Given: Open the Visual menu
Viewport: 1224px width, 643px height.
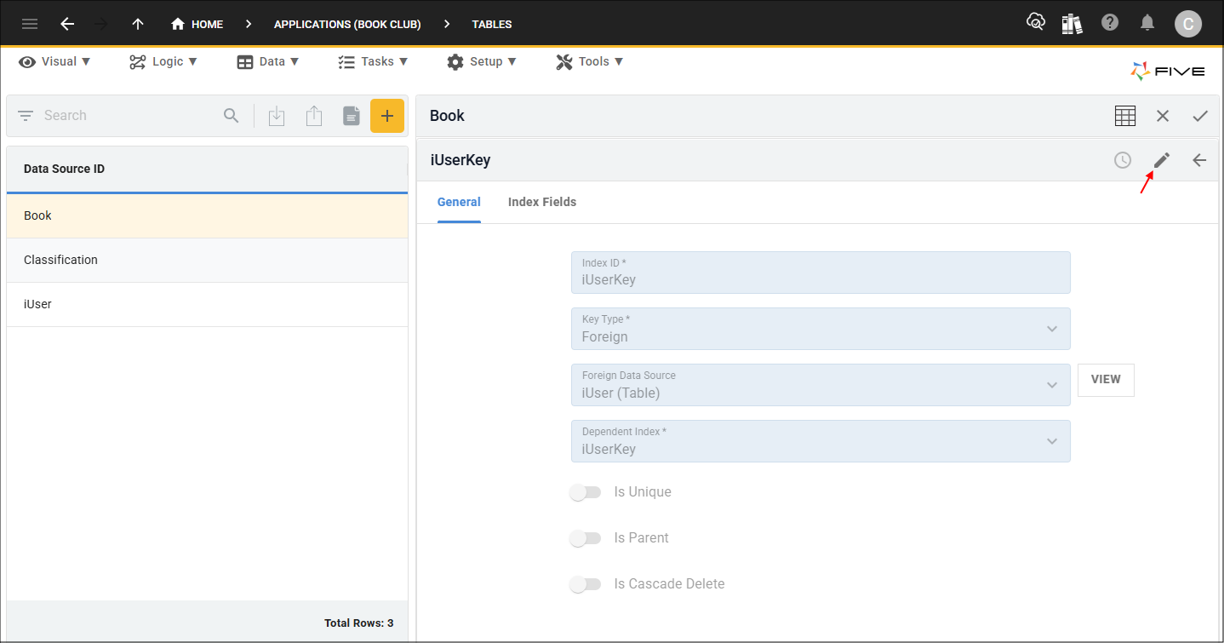Looking at the screenshot, I should [x=54, y=61].
